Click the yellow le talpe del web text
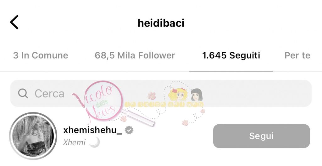The width and height of the screenshot is (322, 166). pyautogui.click(x=164, y=104)
